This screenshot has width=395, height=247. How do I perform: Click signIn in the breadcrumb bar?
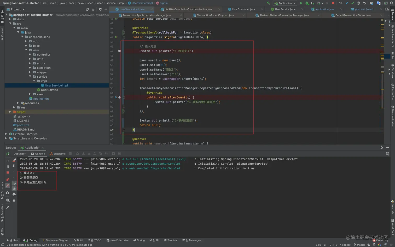click(x=162, y=3)
